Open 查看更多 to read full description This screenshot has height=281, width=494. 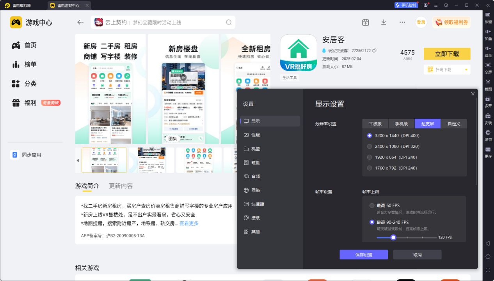click(x=188, y=223)
